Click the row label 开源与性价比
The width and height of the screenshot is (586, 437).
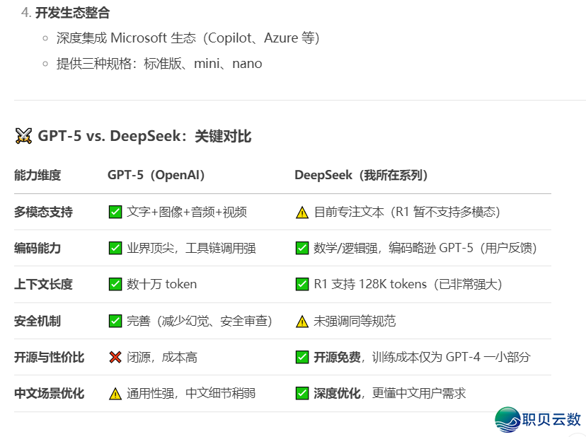(50, 357)
